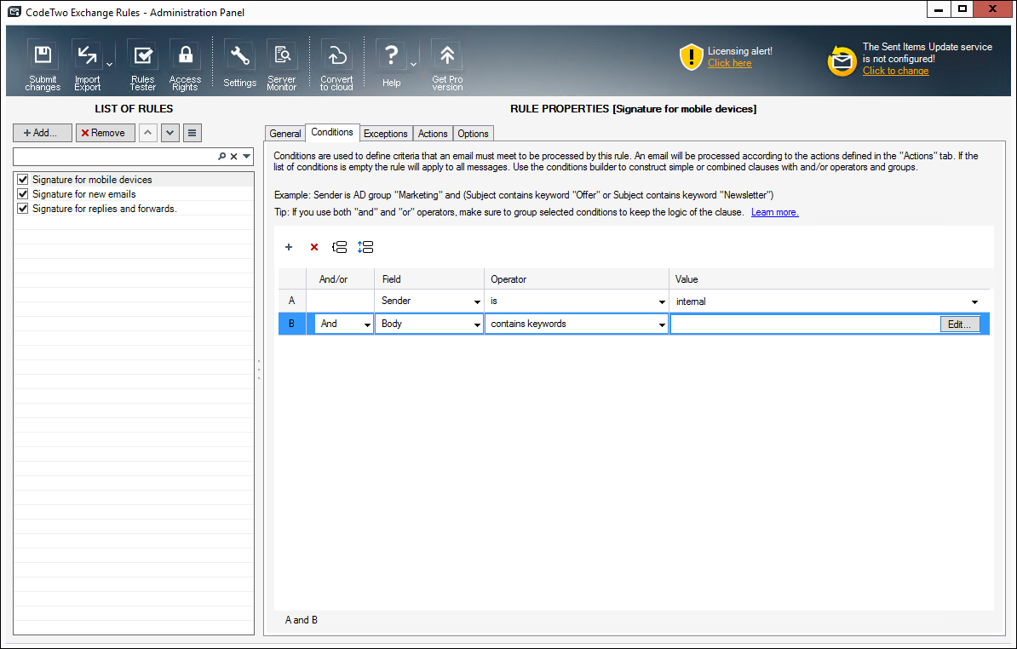Select Signature for replies and forwards text
Viewport: 1017px width, 649px height.
[x=105, y=208]
